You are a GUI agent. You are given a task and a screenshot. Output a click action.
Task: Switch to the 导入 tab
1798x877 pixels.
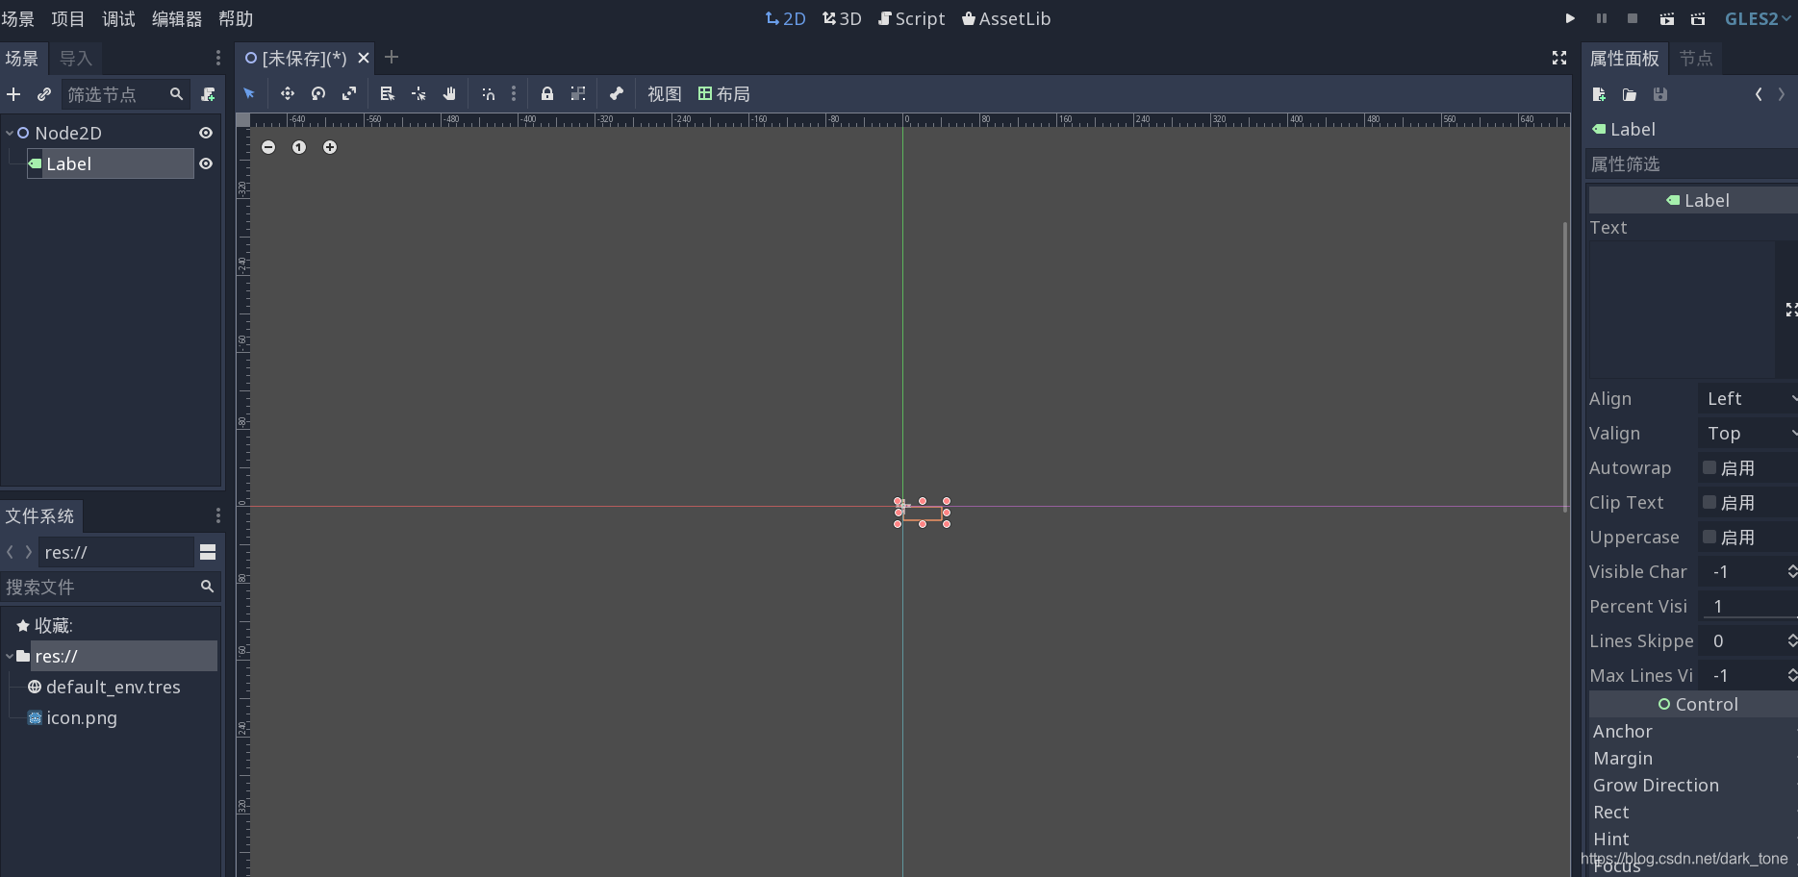click(x=76, y=59)
